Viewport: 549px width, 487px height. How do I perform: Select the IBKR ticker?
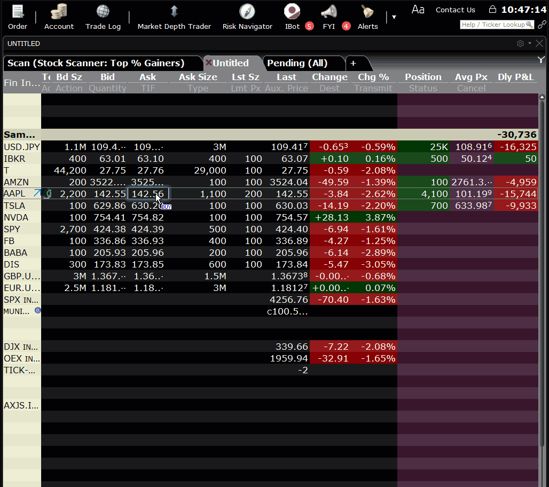point(15,159)
